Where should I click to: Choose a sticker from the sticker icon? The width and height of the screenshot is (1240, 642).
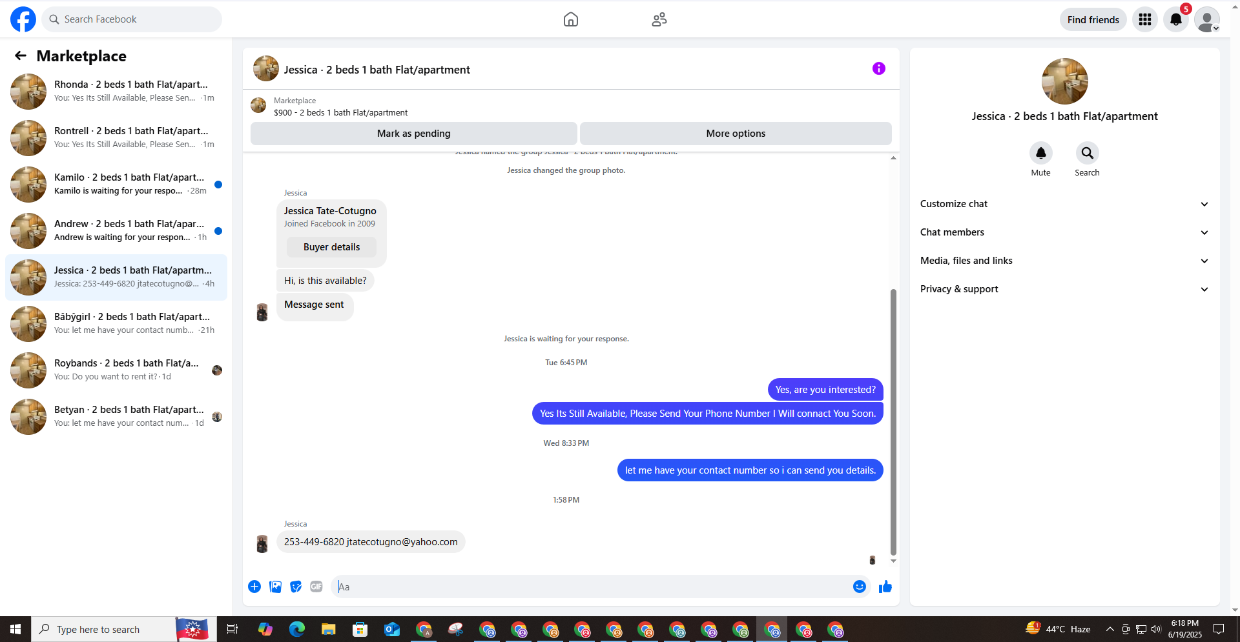[x=296, y=587]
